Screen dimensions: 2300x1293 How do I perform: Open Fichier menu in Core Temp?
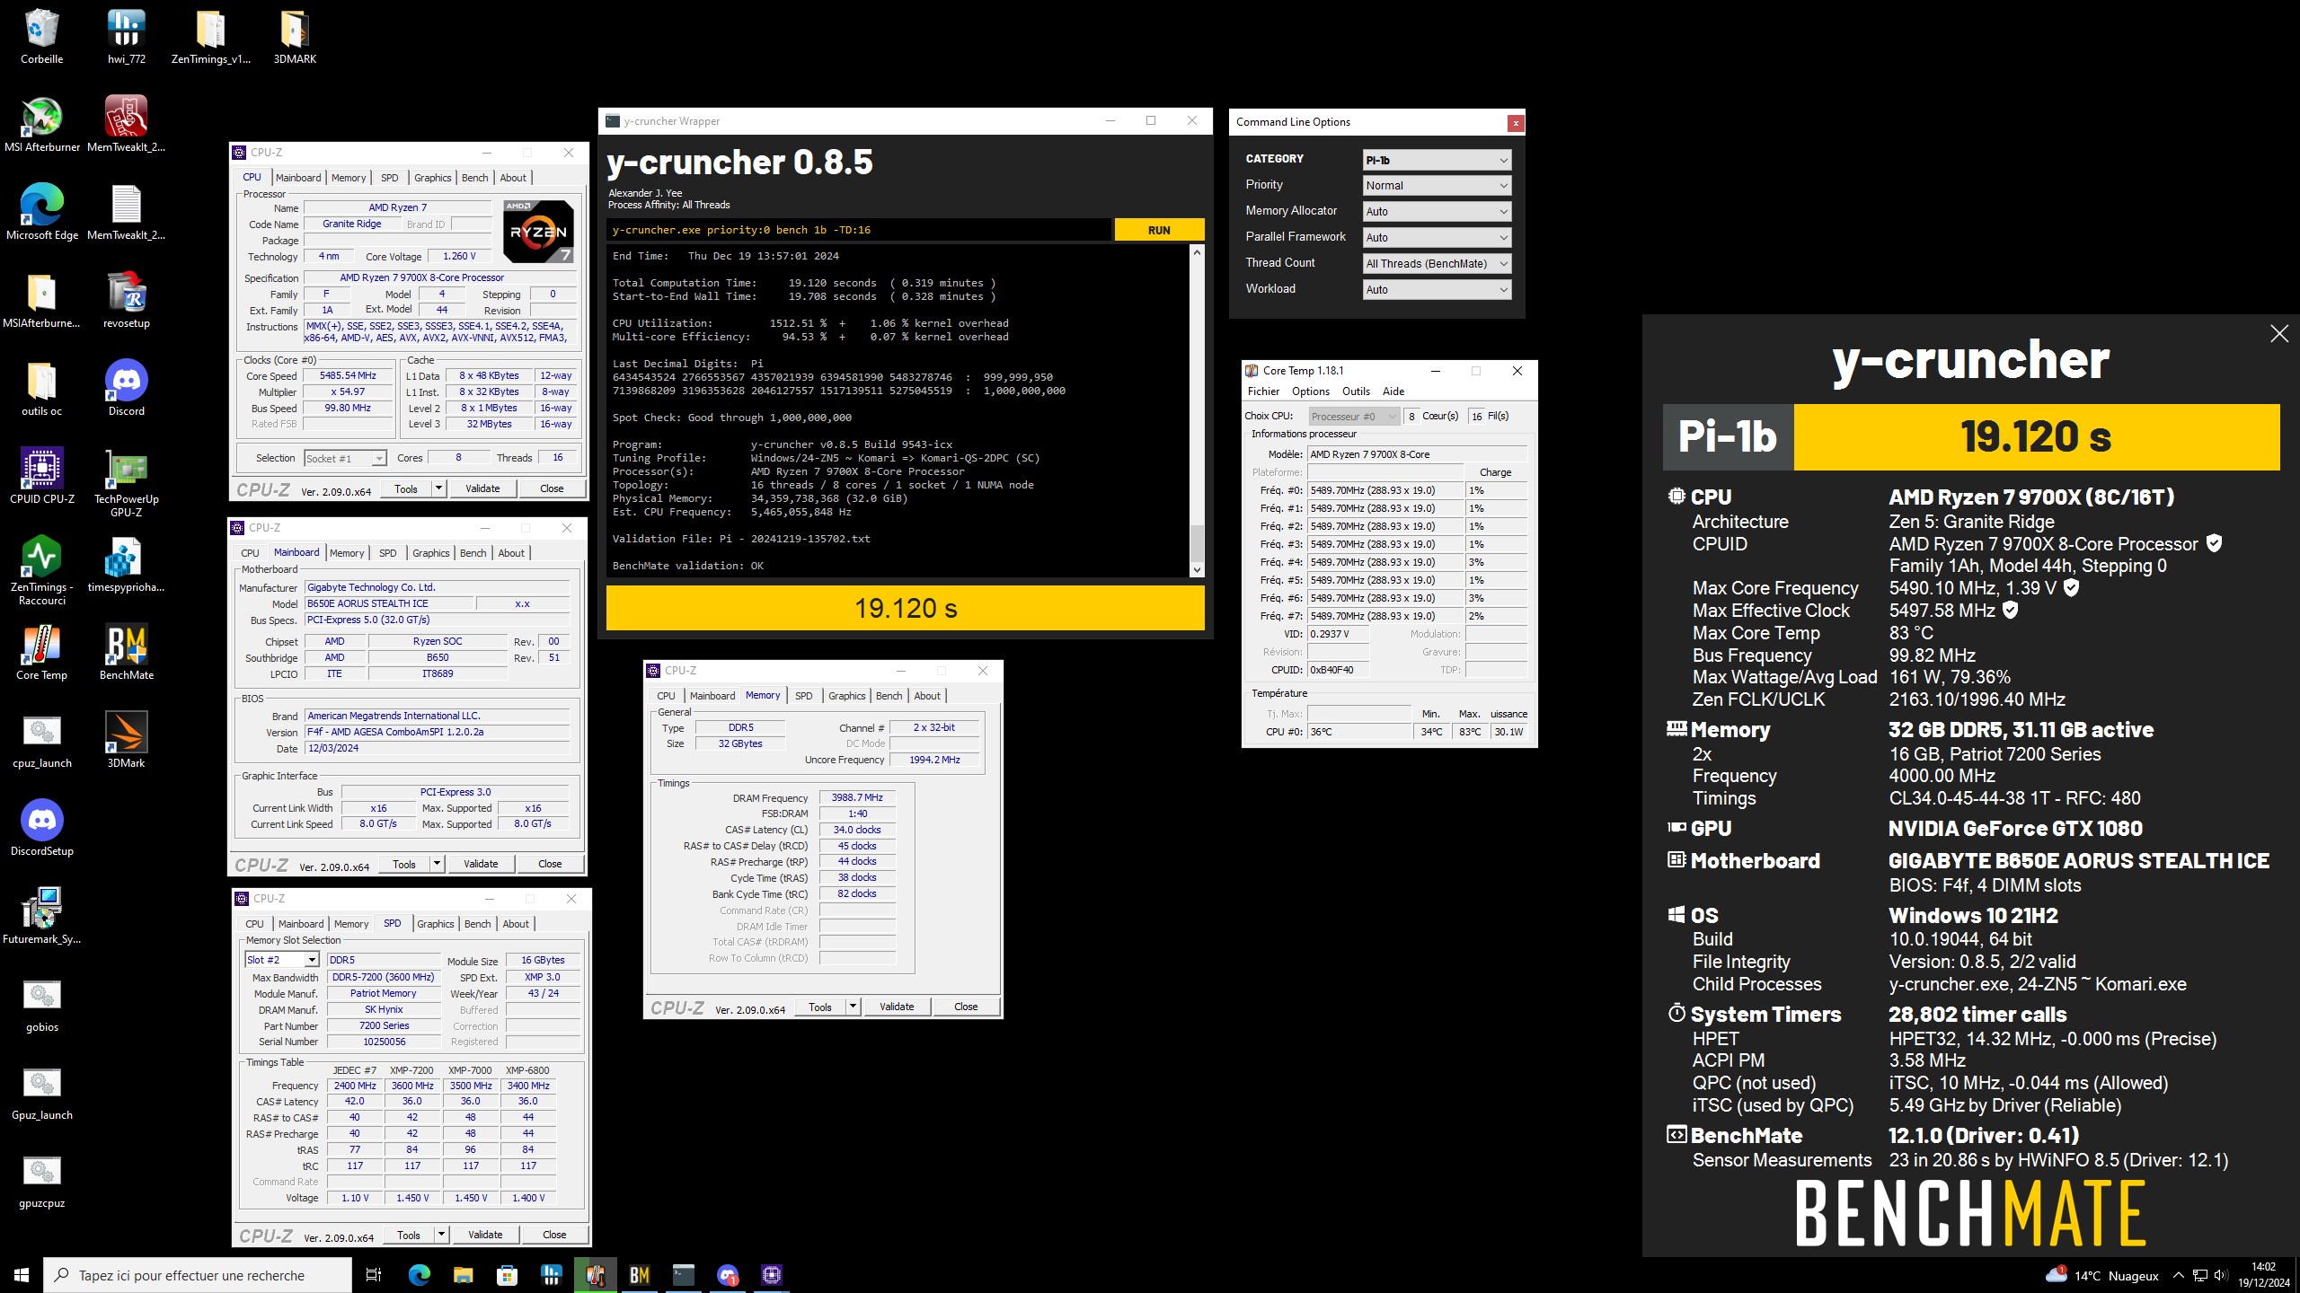[x=1263, y=391]
